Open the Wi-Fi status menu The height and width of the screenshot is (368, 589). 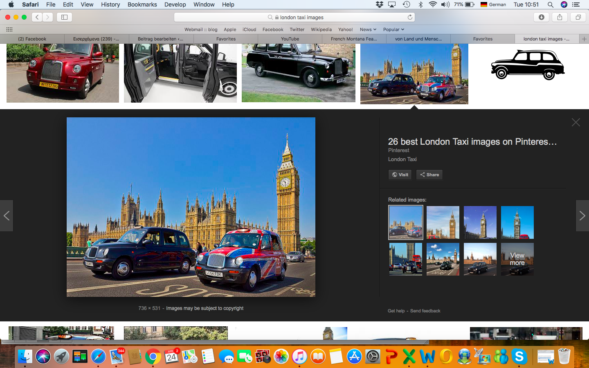433,4
